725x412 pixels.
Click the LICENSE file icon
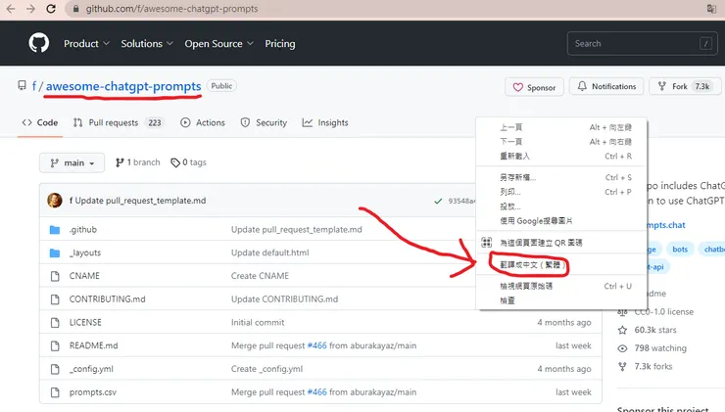55,322
